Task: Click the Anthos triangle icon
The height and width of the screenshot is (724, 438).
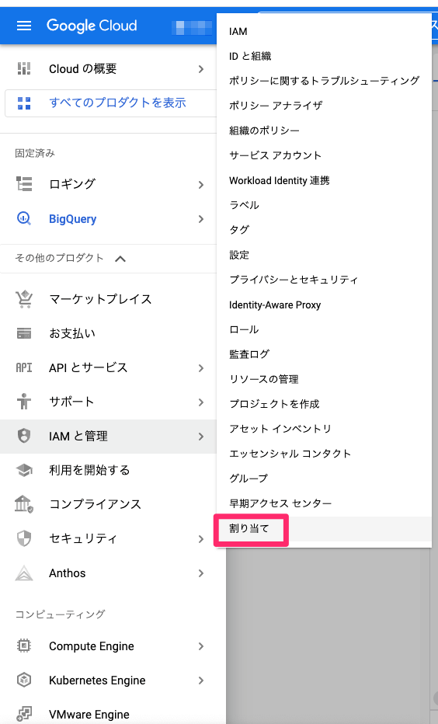Action: pos(24,573)
